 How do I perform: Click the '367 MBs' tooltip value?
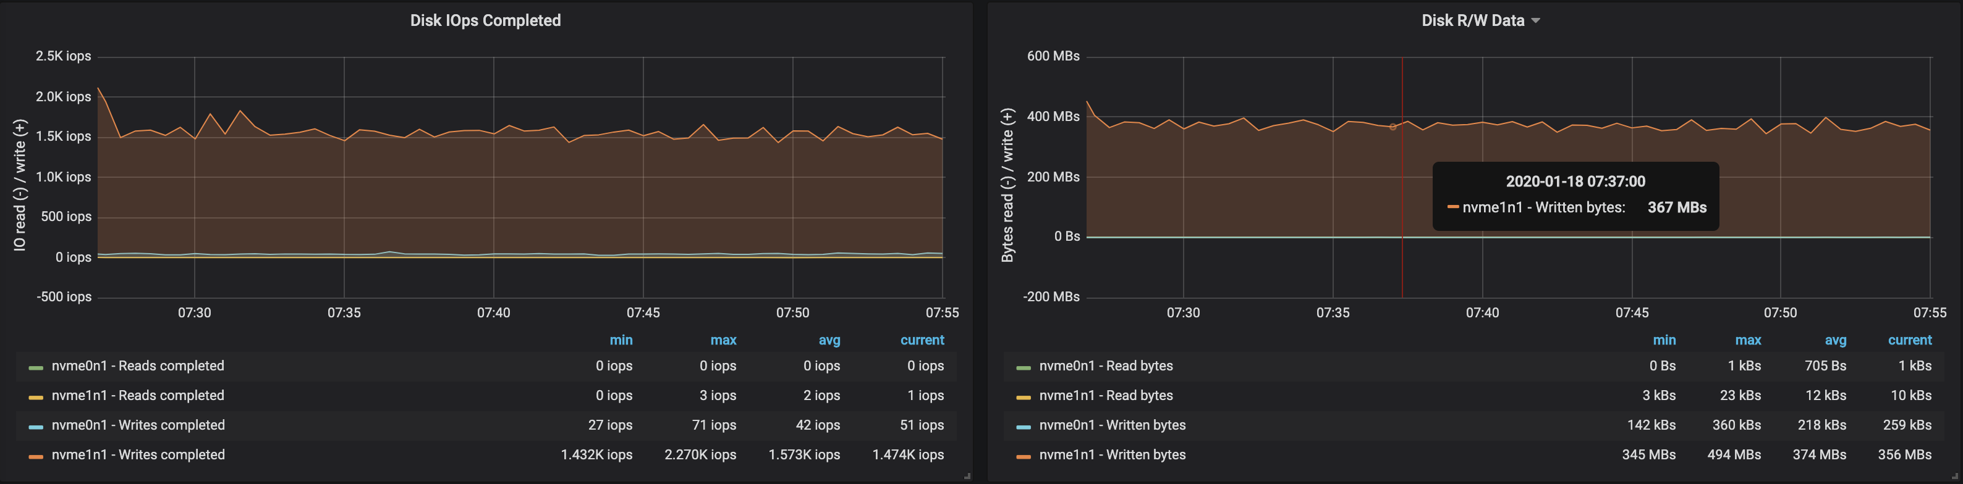(x=1676, y=208)
